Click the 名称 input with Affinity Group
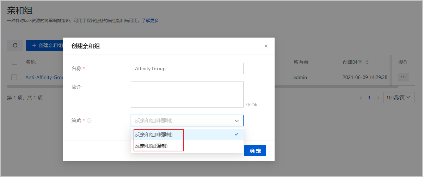The image size is (423, 177). 187,68
